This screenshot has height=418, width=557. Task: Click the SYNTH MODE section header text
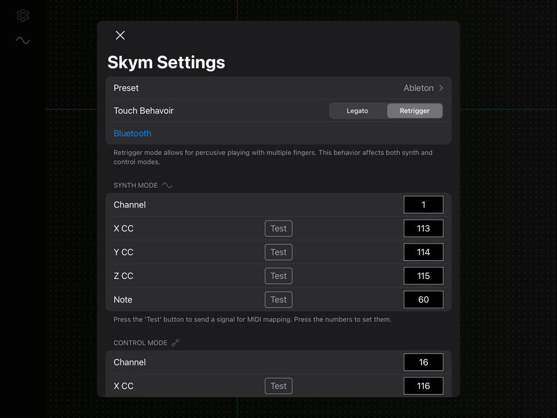[x=135, y=185]
